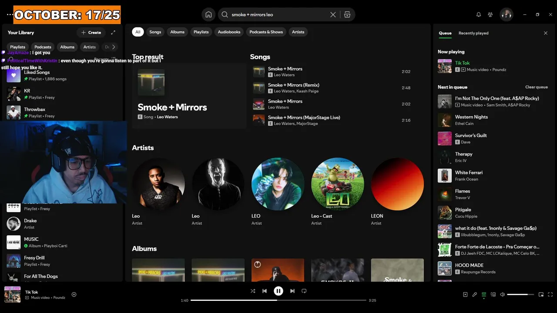Open Smoke + Mirrors top result card
Image resolution: width=557 pixels, height=313 pixels.
click(189, 96)
